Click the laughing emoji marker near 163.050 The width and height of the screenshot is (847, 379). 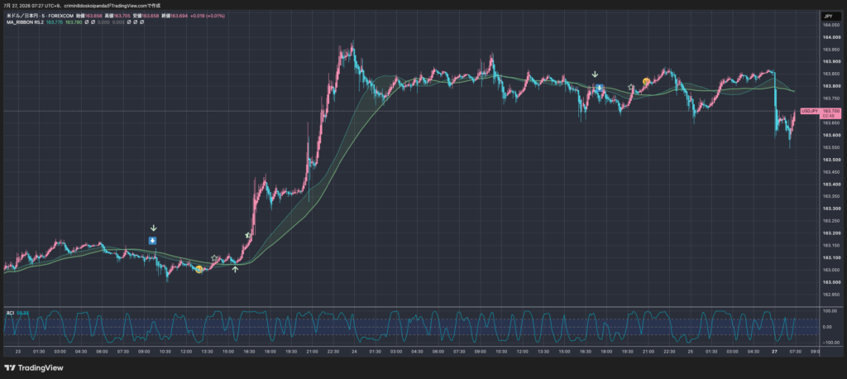pyautogui.click(x=199, y=269)
